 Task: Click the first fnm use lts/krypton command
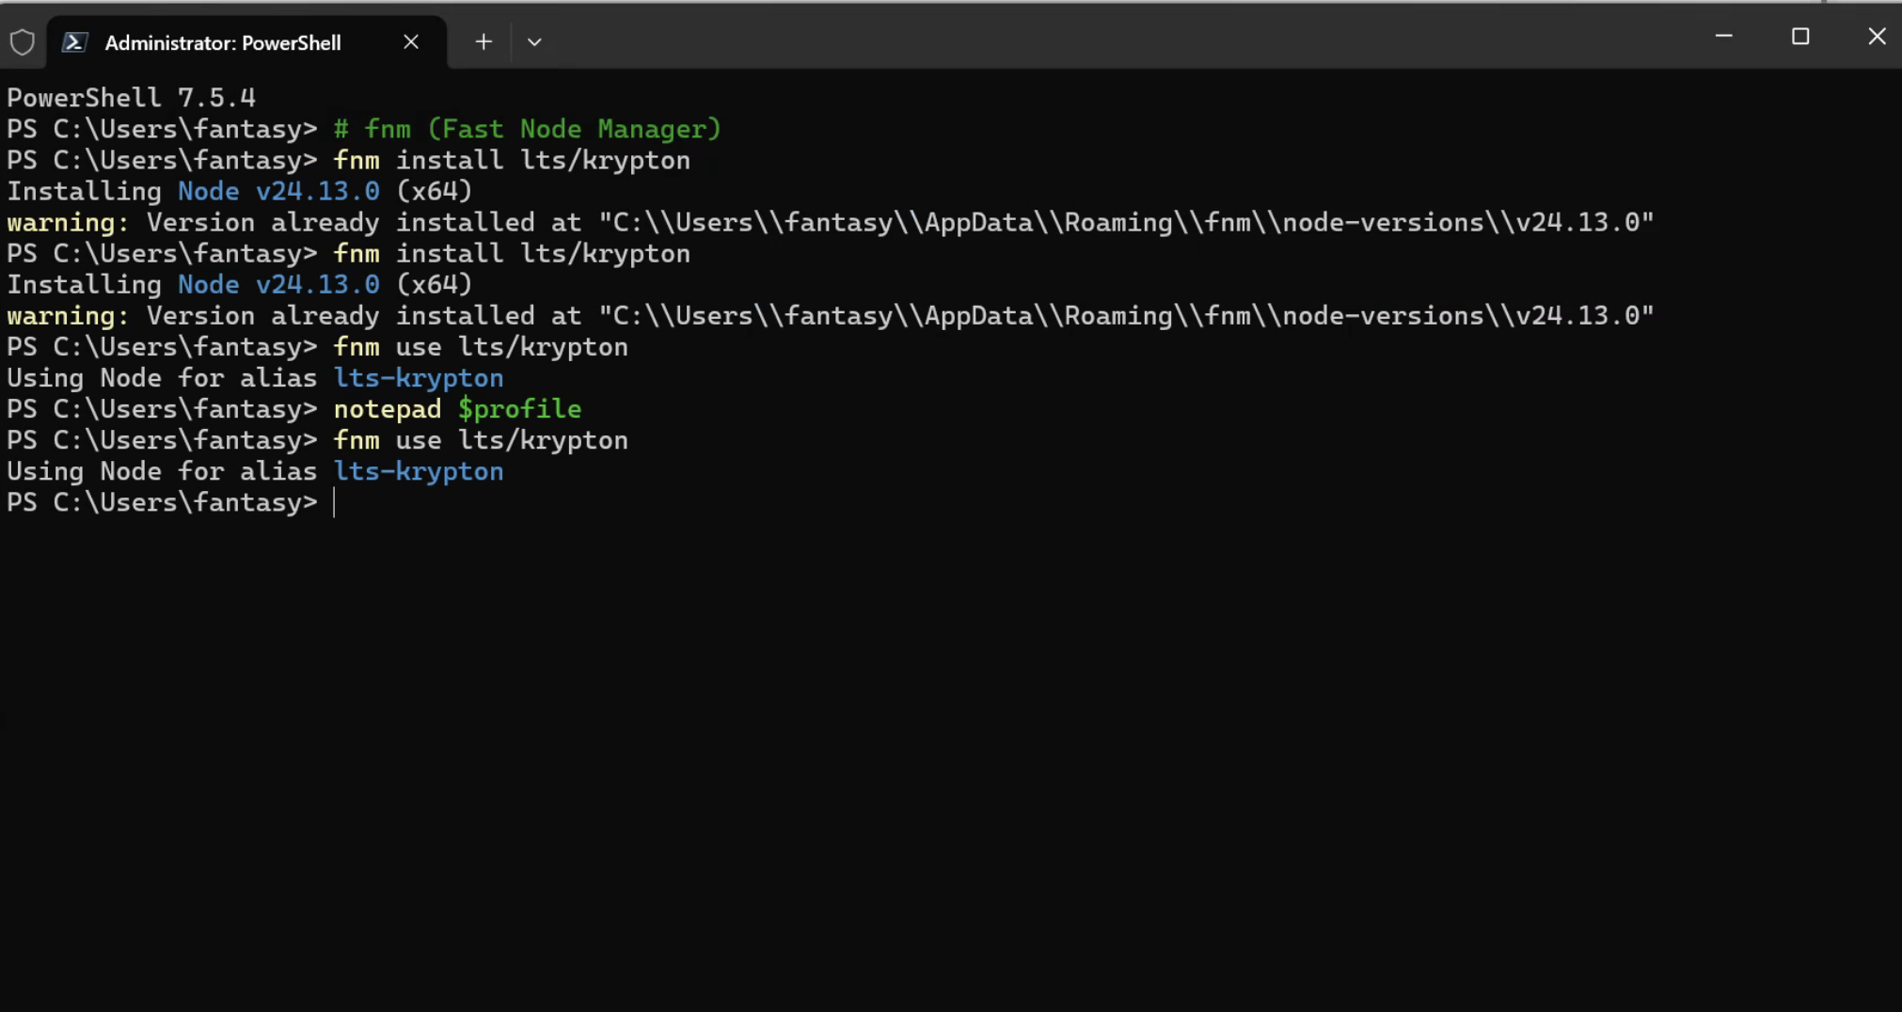point(481,347)
